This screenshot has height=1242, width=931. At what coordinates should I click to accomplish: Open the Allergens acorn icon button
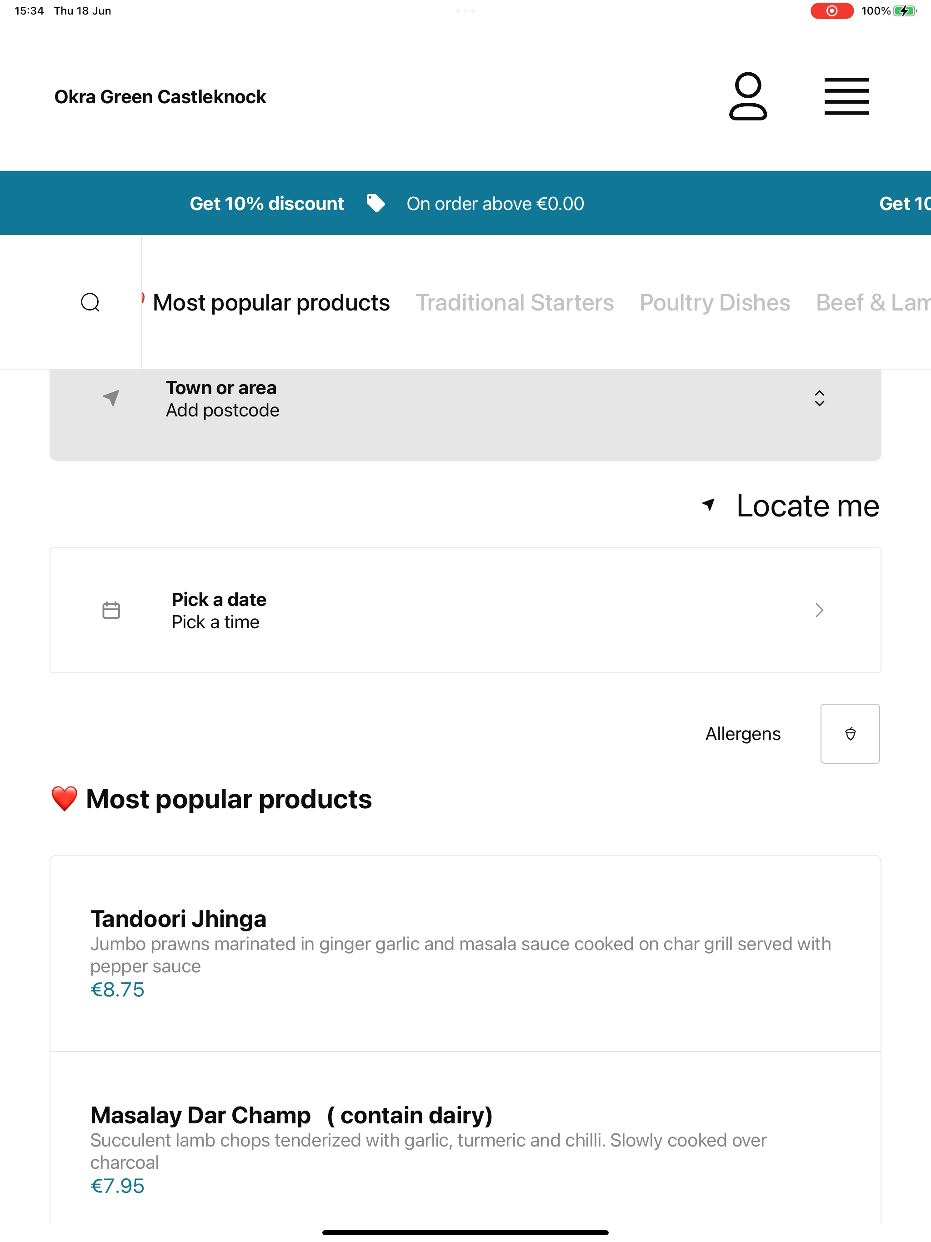[850, 733]
